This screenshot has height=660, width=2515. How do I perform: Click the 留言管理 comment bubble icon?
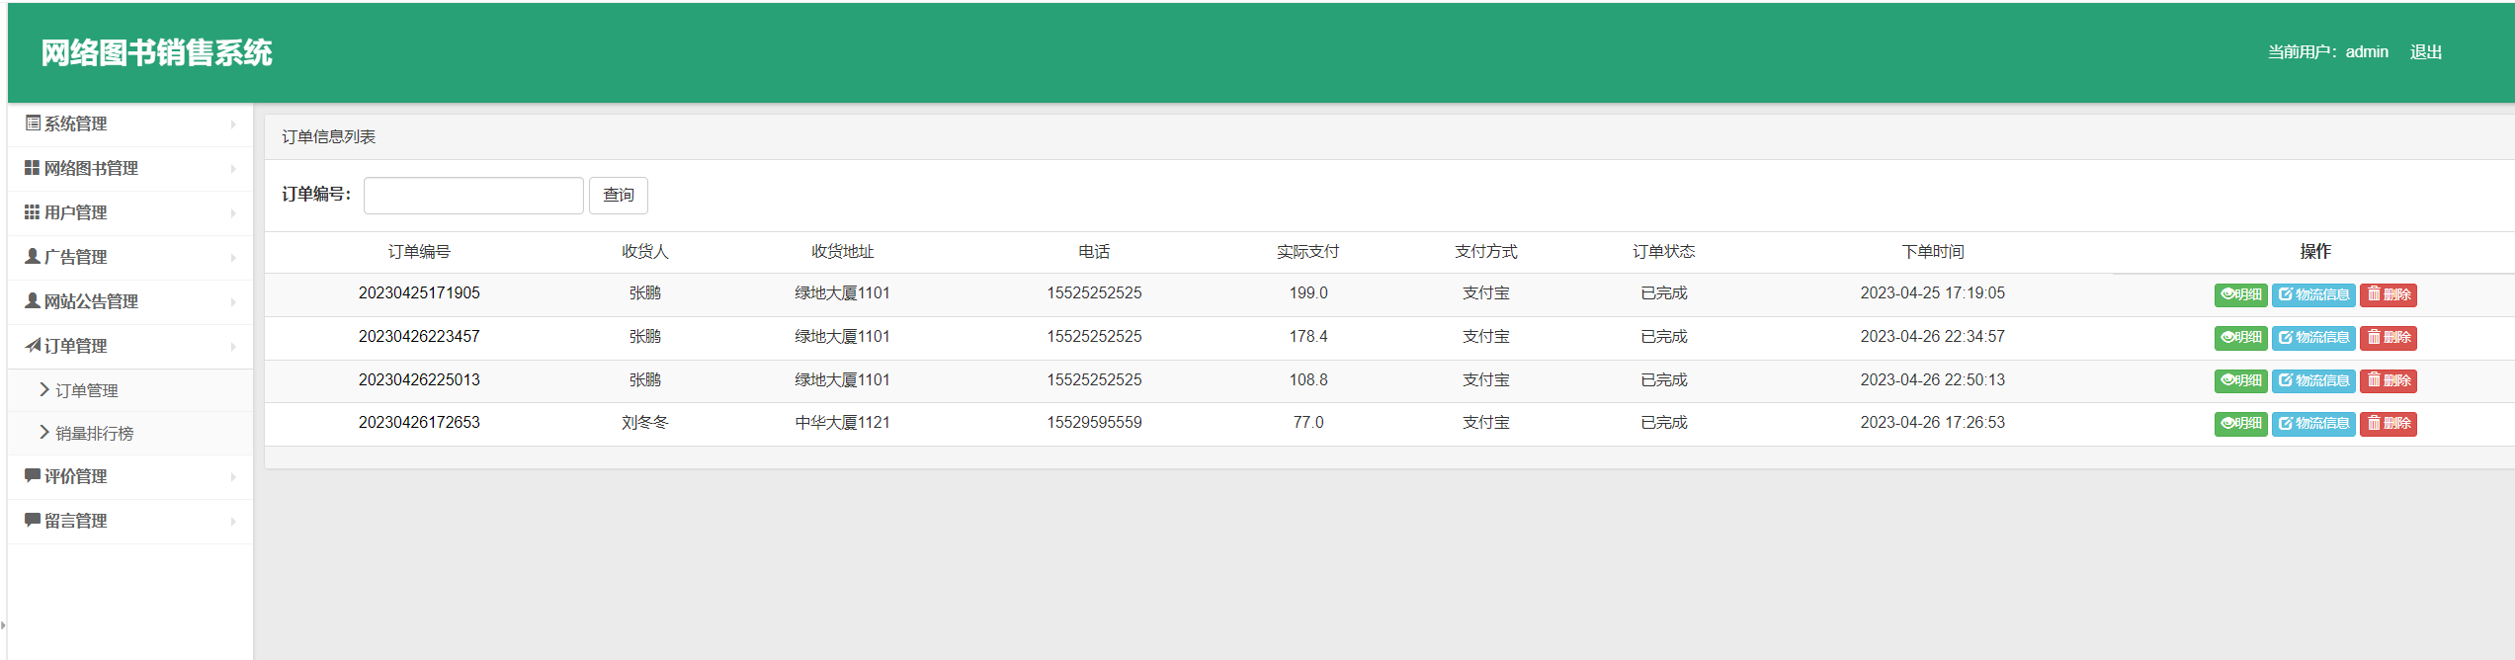(33, 521)
